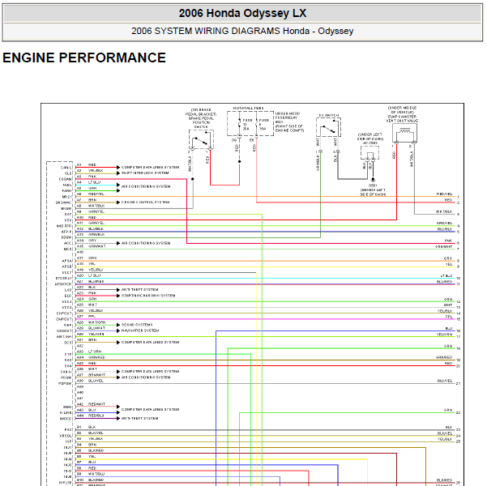Viewport: 487px width, 486px height.
Task: Select the 'CRUISE CONTROL SYSTEM' label
Action: [x=145, y=202]
